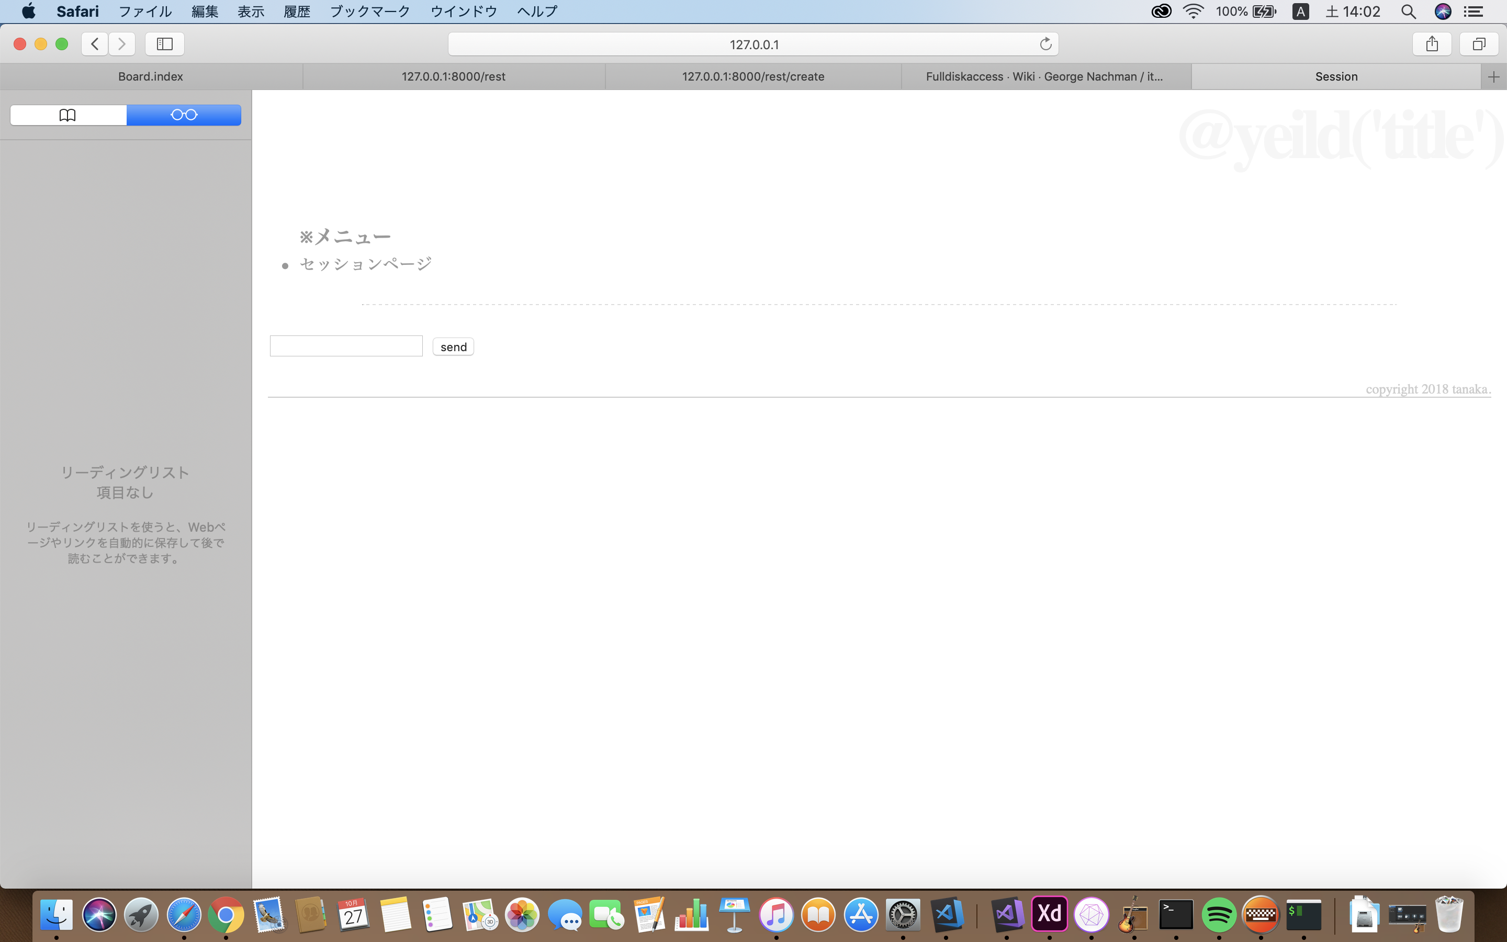The image size is (1507, 942).
Task: Reload the page with the refresh icon
Action: [1045, 43]
